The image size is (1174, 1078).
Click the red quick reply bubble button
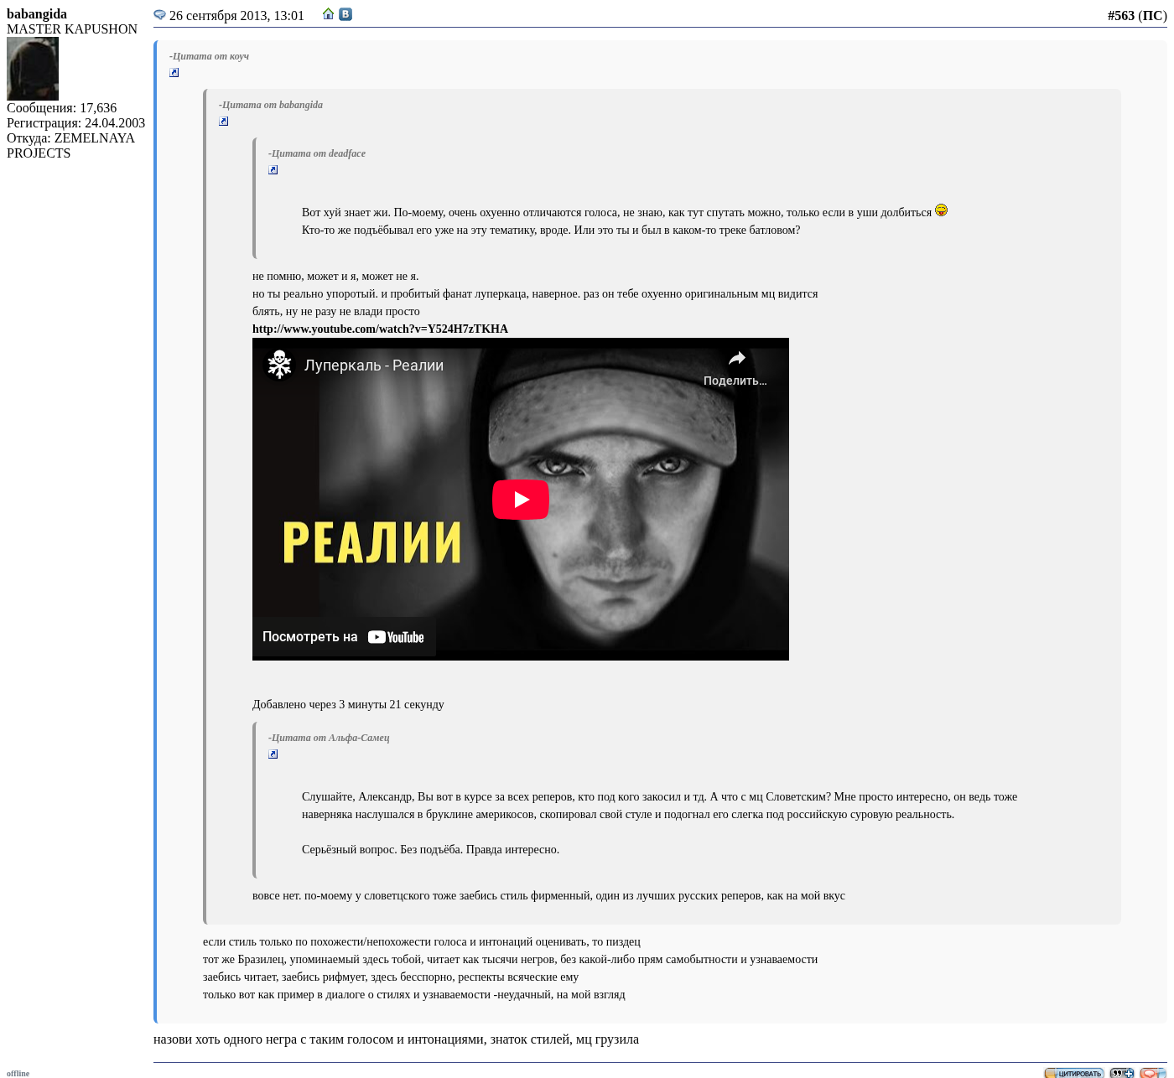tap(1153, 1073)
